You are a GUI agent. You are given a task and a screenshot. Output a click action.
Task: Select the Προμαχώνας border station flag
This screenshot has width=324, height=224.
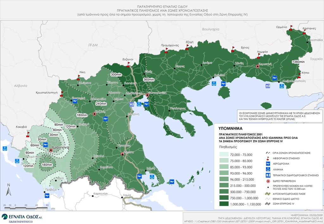point(166,50)
